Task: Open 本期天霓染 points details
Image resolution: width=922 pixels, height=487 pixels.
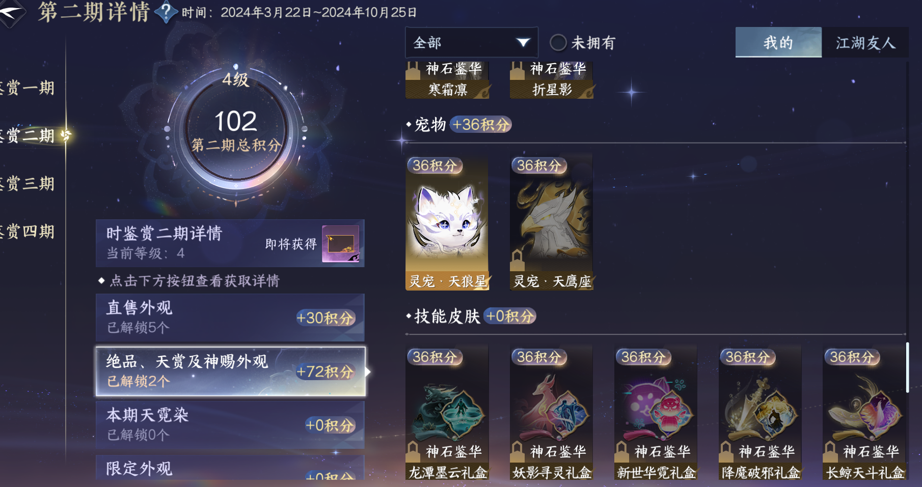Action: tap(230, 425)
